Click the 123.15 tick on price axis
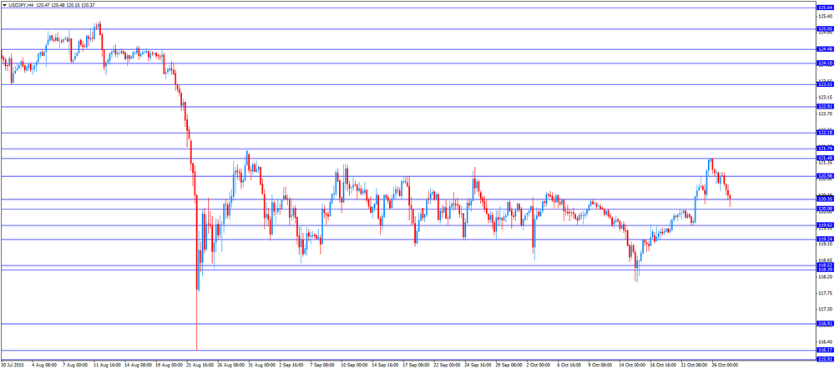835x369 pixels. click(826, 98)
